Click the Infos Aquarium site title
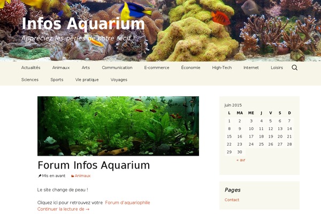 tap(83, 24)
